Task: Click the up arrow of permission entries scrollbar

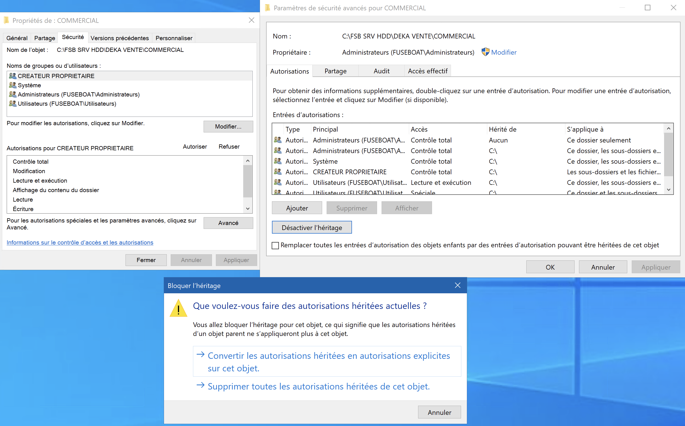Action: 668,129
